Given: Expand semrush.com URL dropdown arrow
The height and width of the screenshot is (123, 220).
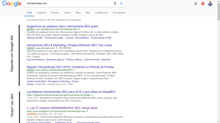Looking at the screenshot, I should click(x=57, y=48).
